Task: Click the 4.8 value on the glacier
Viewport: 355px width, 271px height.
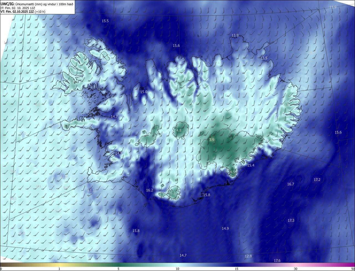Action: 179,130
